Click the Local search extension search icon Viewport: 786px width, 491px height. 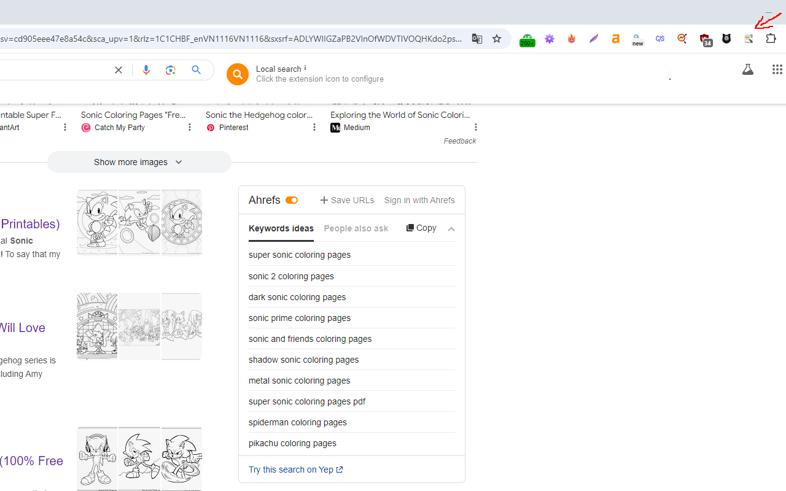(238, 74)
